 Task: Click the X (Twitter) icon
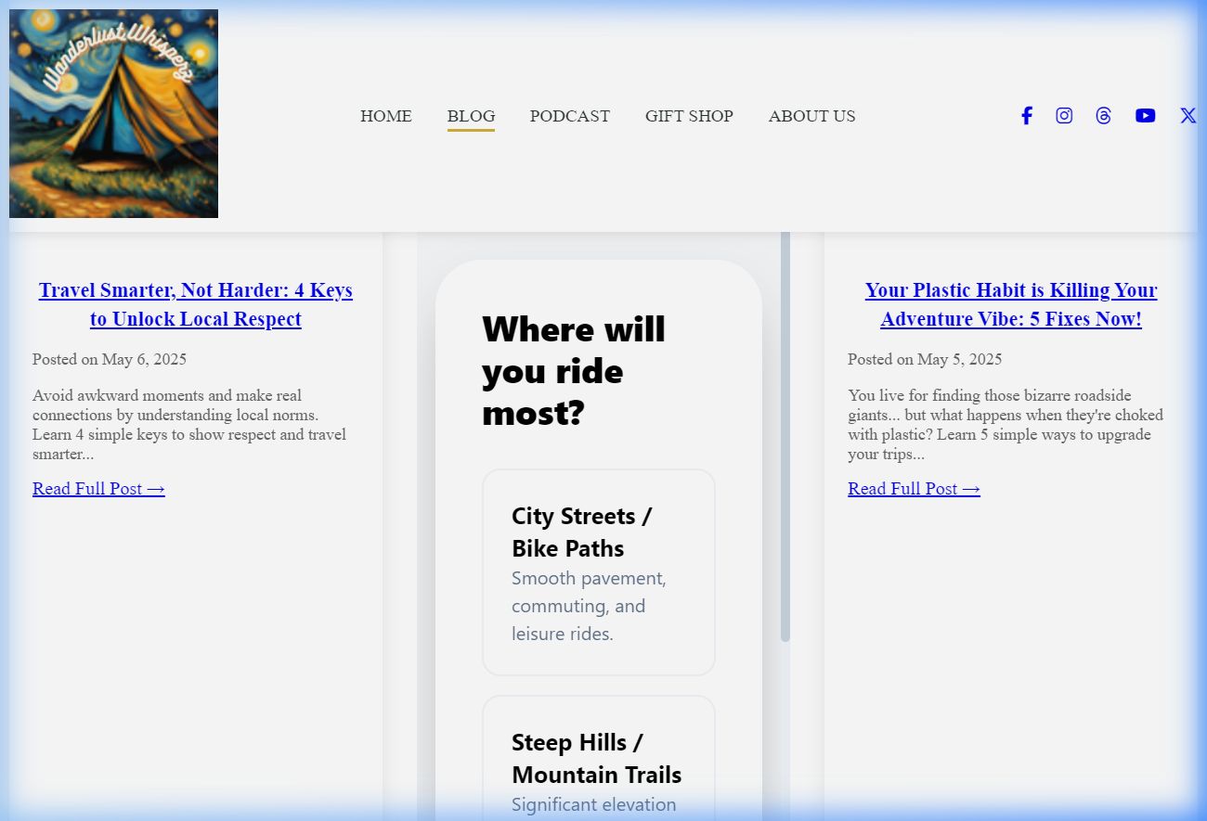[x=1188, y=116]
